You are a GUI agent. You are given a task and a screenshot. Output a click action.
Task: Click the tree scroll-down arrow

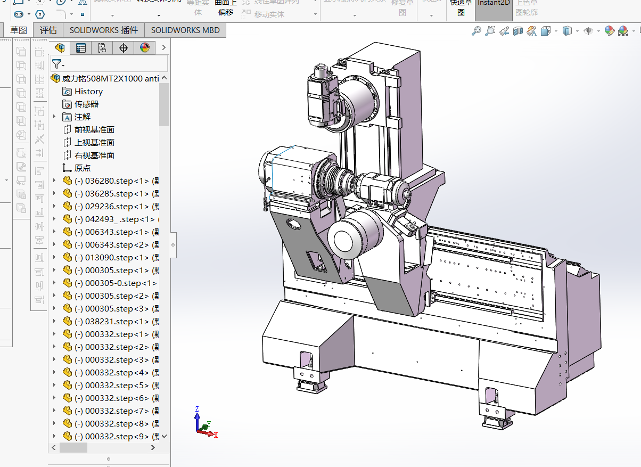pos(164,436)
